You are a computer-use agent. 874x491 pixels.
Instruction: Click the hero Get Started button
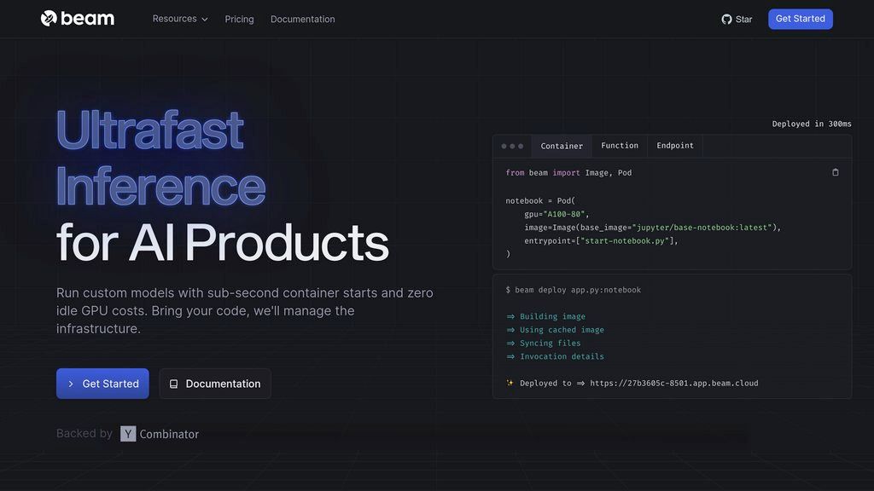pos(102,384)
